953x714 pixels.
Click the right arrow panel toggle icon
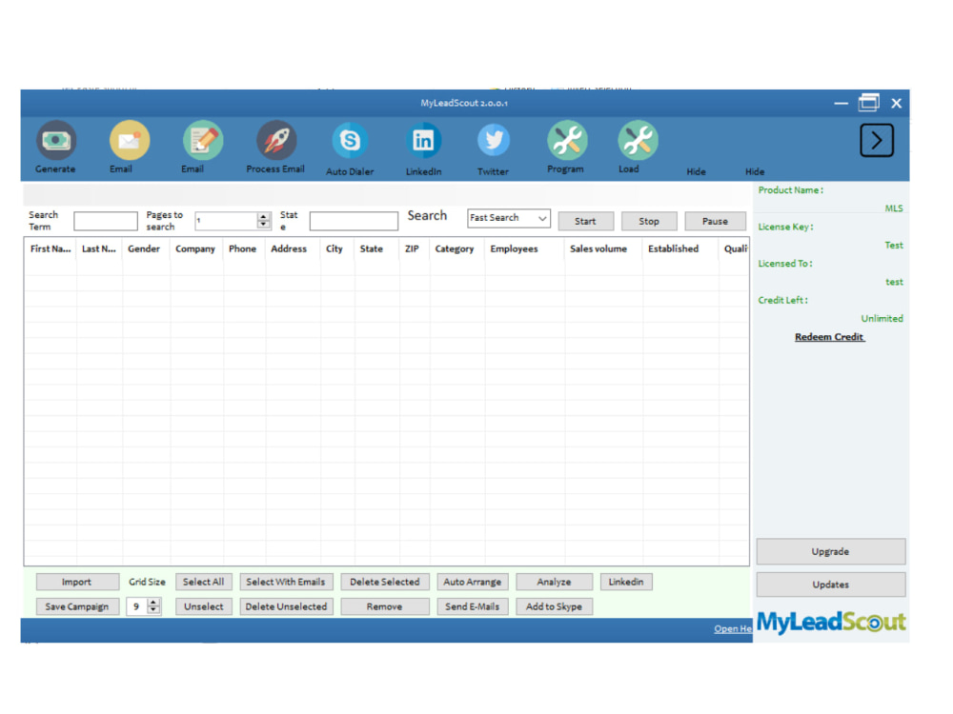pyautogui.click(x=877, y=140)
